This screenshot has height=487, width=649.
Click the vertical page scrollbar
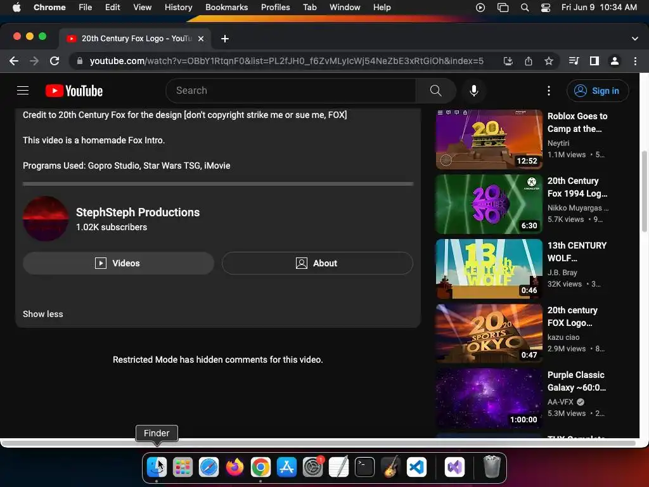(x=644, y=192)
